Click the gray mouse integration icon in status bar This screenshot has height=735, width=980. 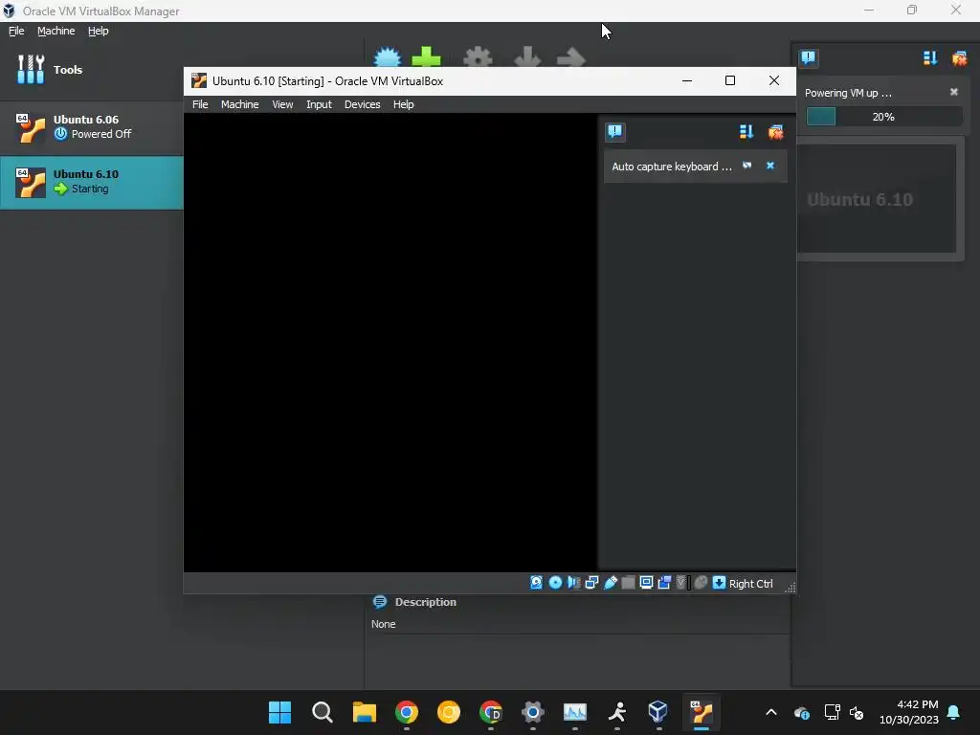tap(701, 583)
